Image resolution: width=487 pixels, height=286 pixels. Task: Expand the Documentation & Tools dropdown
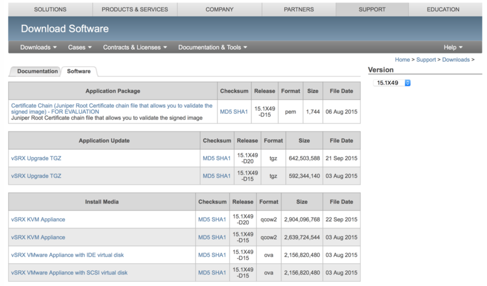(x=213, y=47)
